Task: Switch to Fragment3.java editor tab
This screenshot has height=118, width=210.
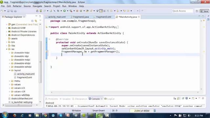Action: (x=81, y=17)
